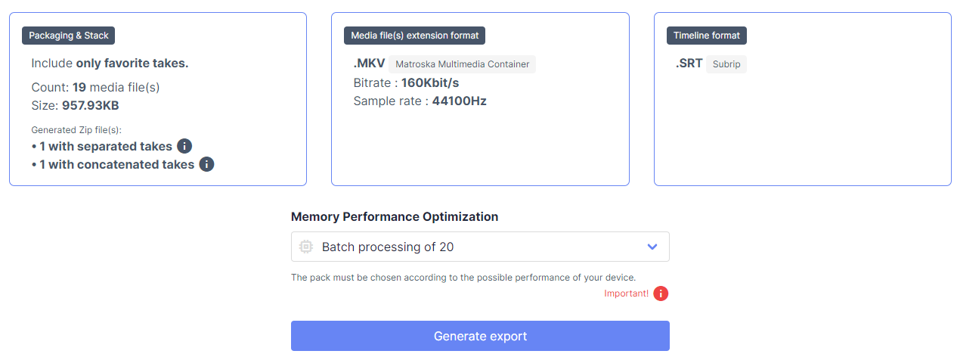Click the Memory Performance Optimization heading

(395, 216)
